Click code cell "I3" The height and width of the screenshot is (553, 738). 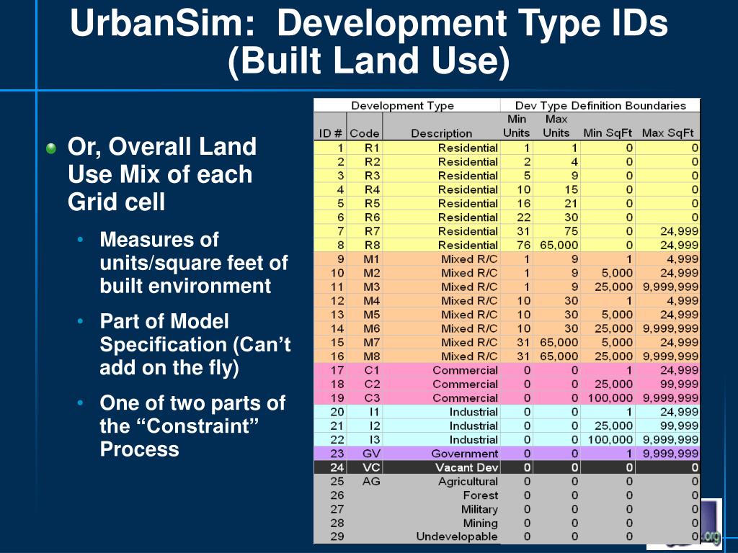coord(364,439)
